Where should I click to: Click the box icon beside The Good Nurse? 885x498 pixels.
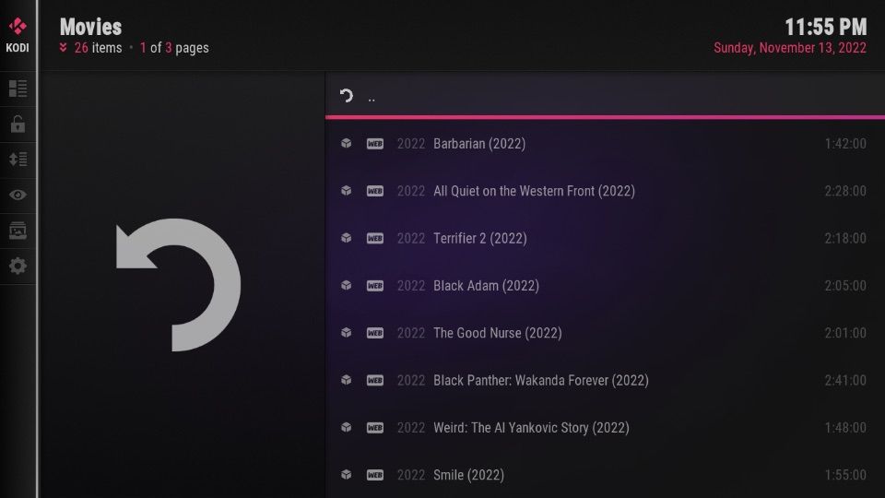(x=346, y=333)
